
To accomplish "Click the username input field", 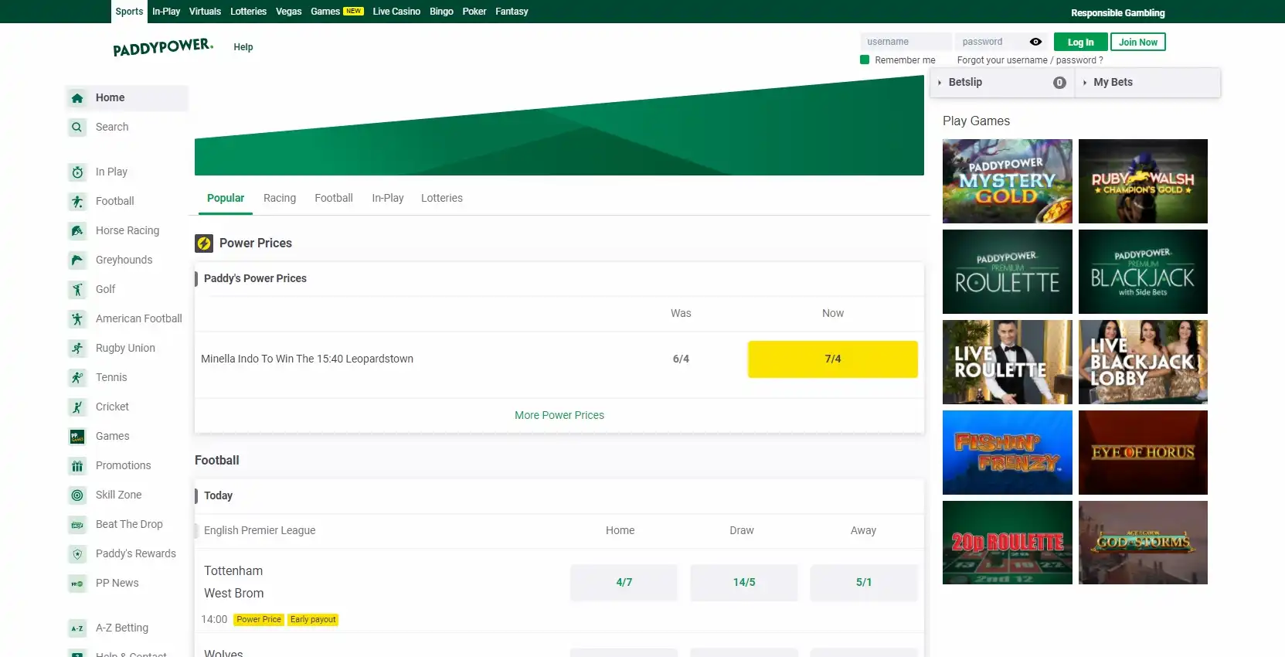I will (906, 42).
